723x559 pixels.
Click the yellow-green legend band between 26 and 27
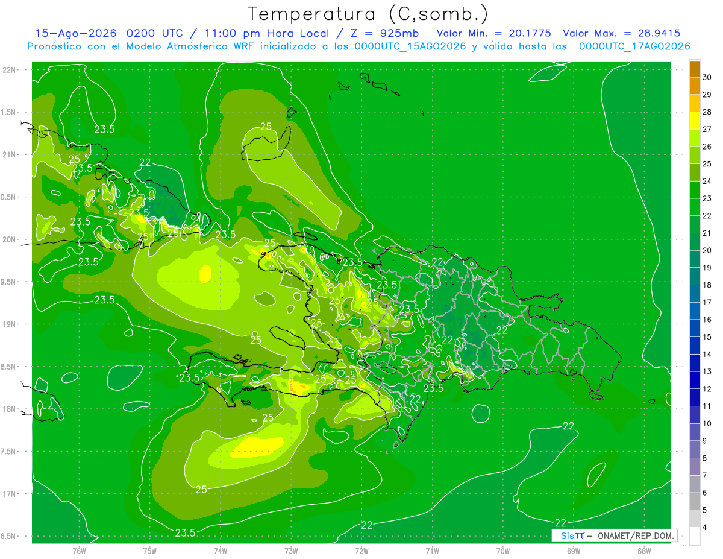(x=695, y=138)
